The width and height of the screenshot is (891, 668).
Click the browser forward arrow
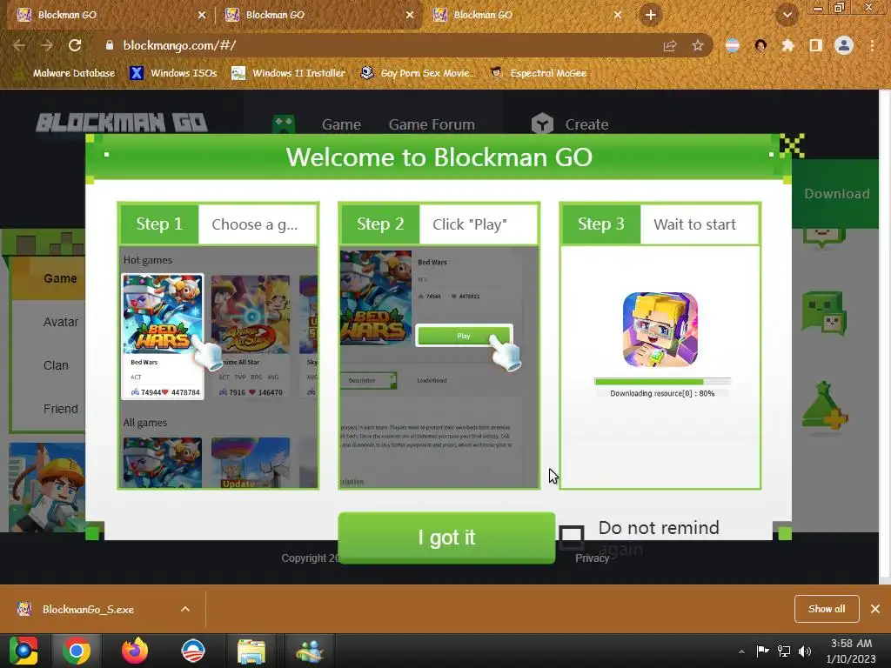(47, 45)
